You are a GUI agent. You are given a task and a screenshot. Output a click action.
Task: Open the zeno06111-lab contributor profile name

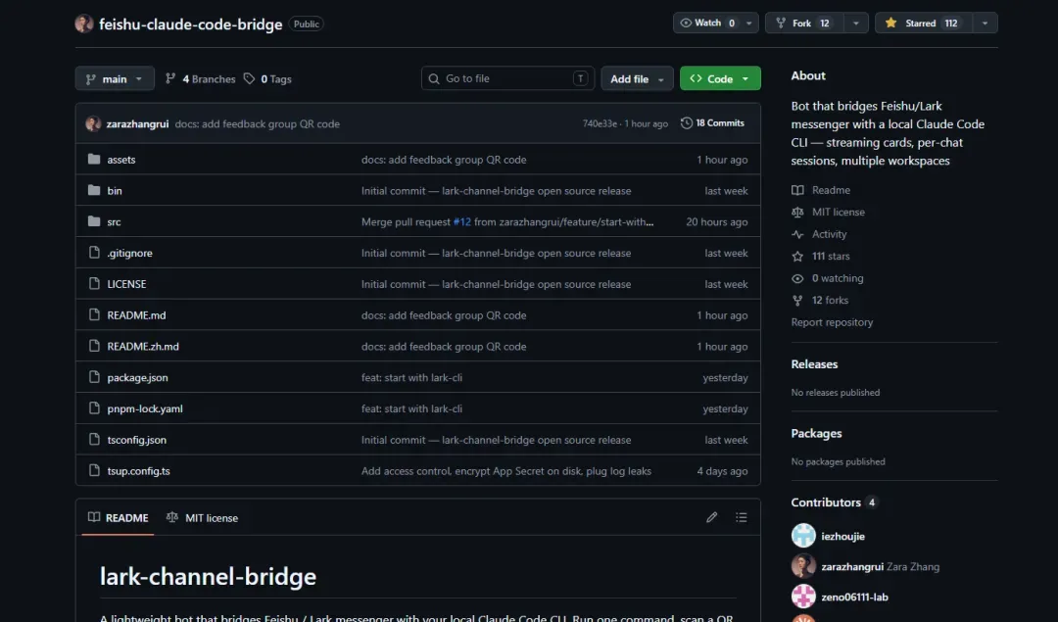[x=854, y=597]
